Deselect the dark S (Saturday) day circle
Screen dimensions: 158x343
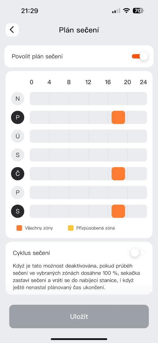tap(18, 211)
